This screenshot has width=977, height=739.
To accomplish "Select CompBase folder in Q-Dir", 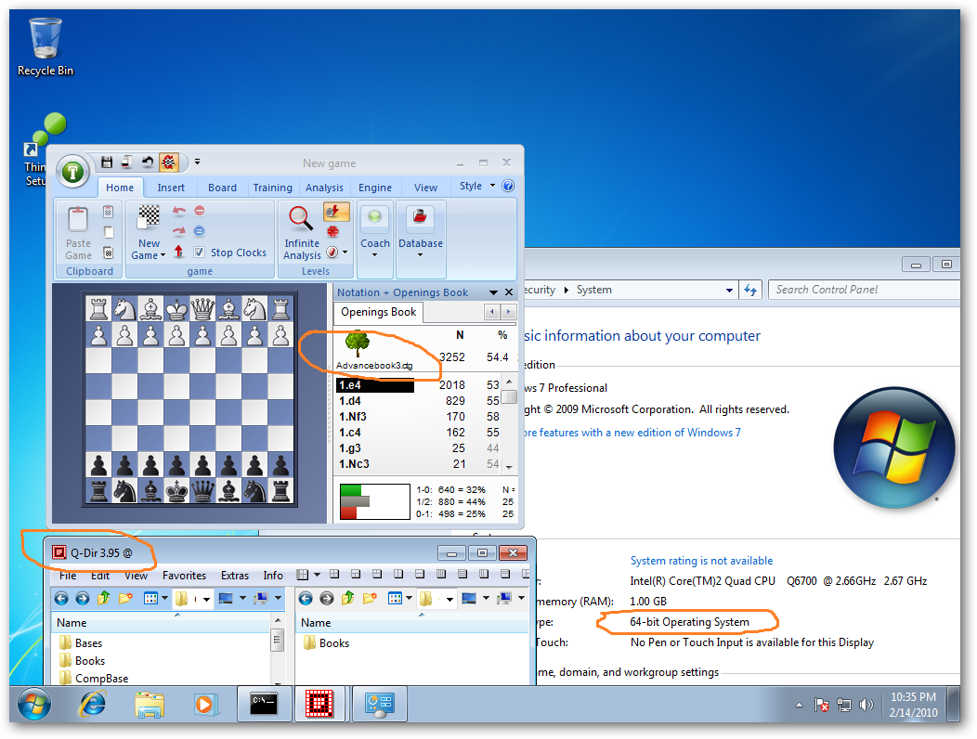I will coord(94,678).
